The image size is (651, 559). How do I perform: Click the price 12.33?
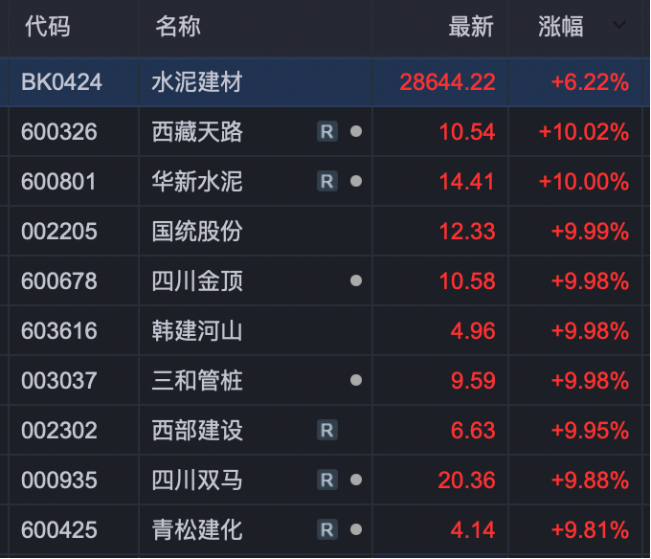[467, 231]
